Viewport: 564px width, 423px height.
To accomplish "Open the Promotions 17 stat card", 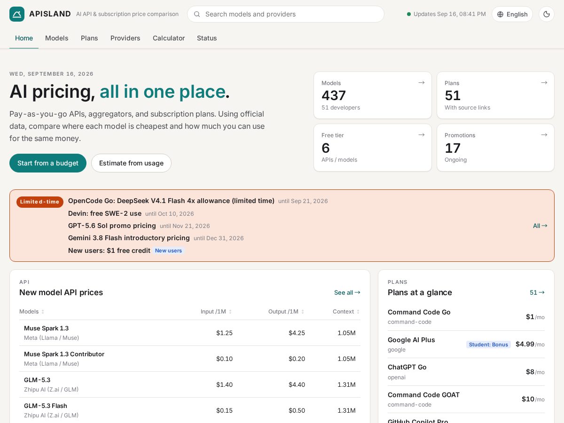I will tap(495, 148).
